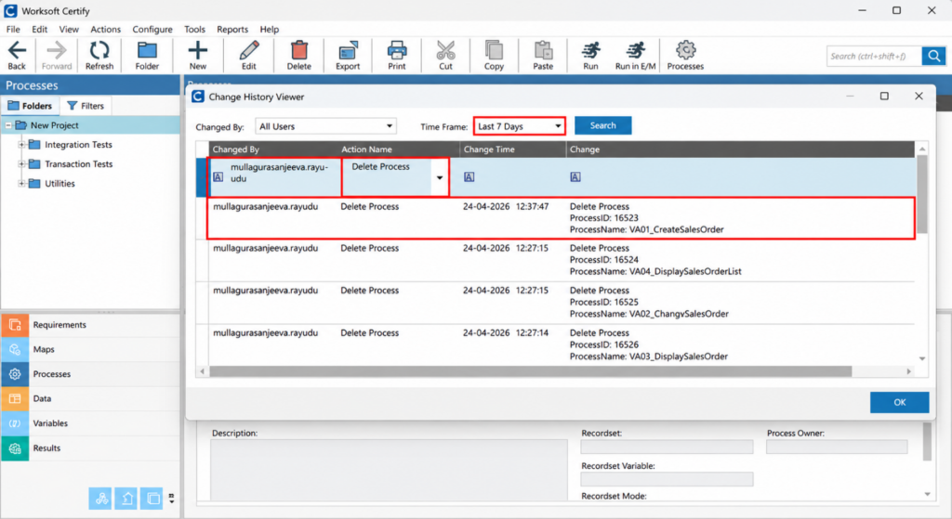Open Requirements in the navigation pane

pos(90,325)
